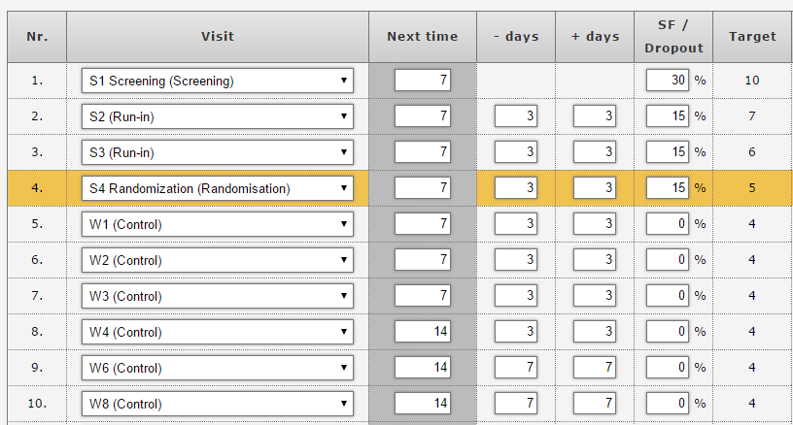This screenshot has width=793, height=425.
Task: Click the SF / Dropout column header
Action: (x=672, y=37)
